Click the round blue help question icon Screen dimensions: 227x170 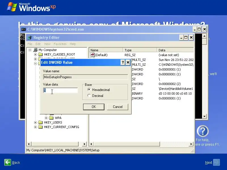coord(203,131)
